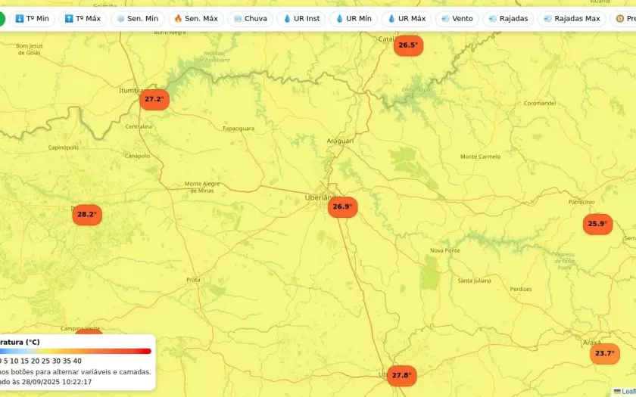The height and width of the screenshot is (397, 636).
Task: Click the temperature color gradient legend bar
Action: 76,351
